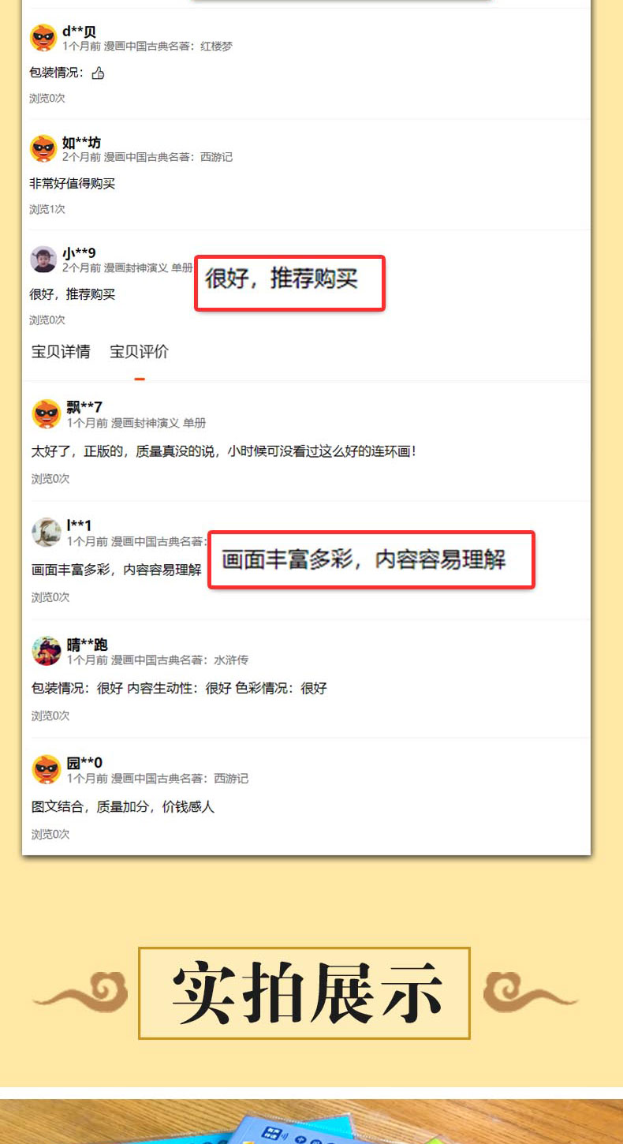
Task: Click the 非常好值得购买 review text
Action: click(x=73, y=184)
